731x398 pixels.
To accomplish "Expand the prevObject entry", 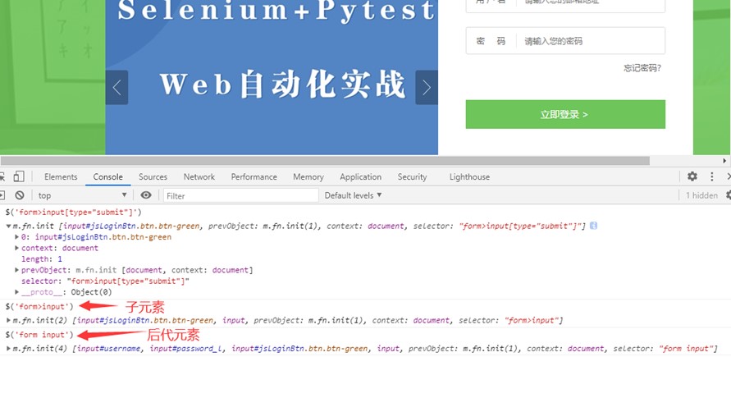I will (x=16, y=270).
